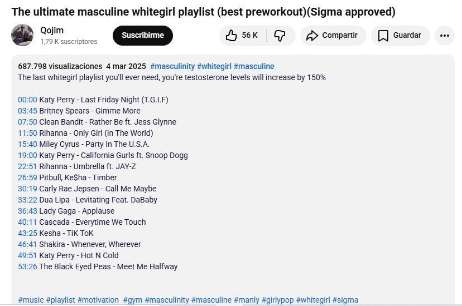Viewport: 462px width, 306px height.
Task: Open the three-dot more actions menu
Action: point(444,36)
